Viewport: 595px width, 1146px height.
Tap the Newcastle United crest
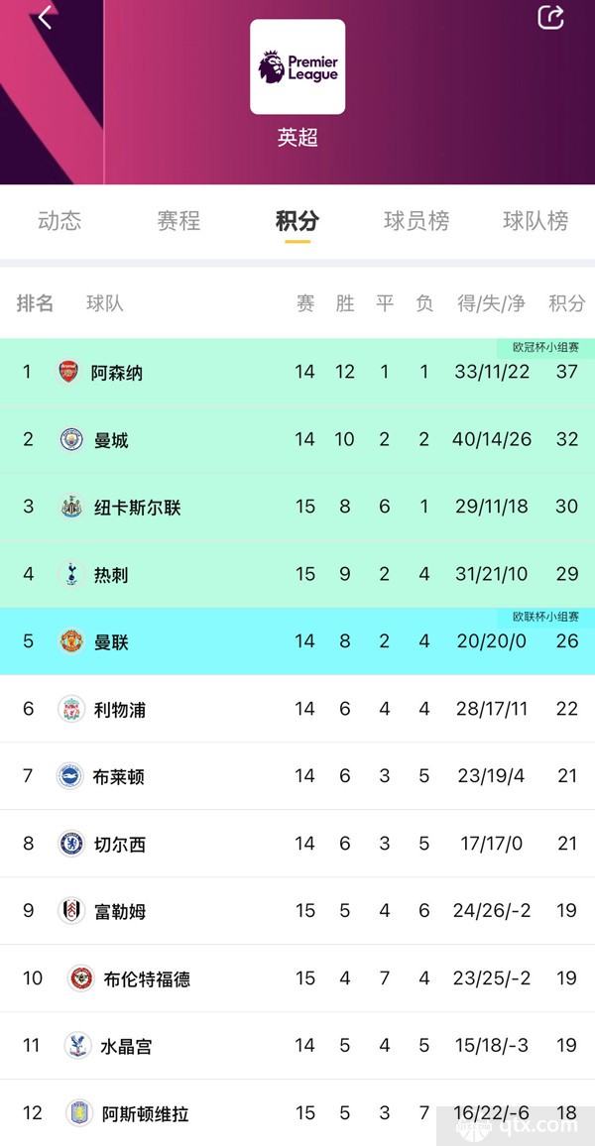pos(70,507)
